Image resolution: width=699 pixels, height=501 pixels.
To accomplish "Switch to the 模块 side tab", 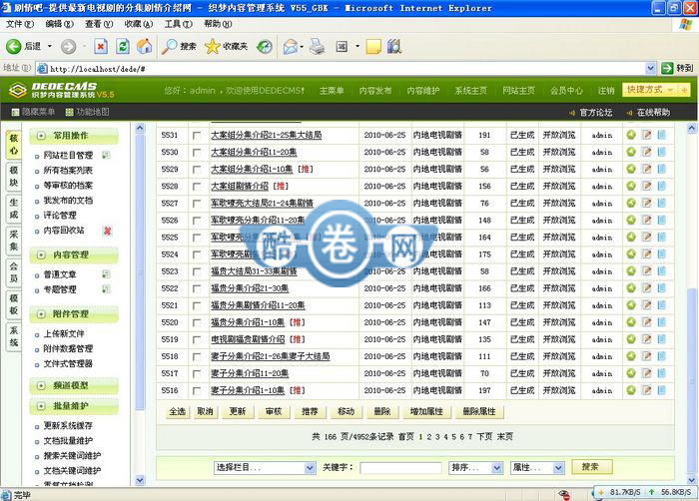I will tap(14, 176).
